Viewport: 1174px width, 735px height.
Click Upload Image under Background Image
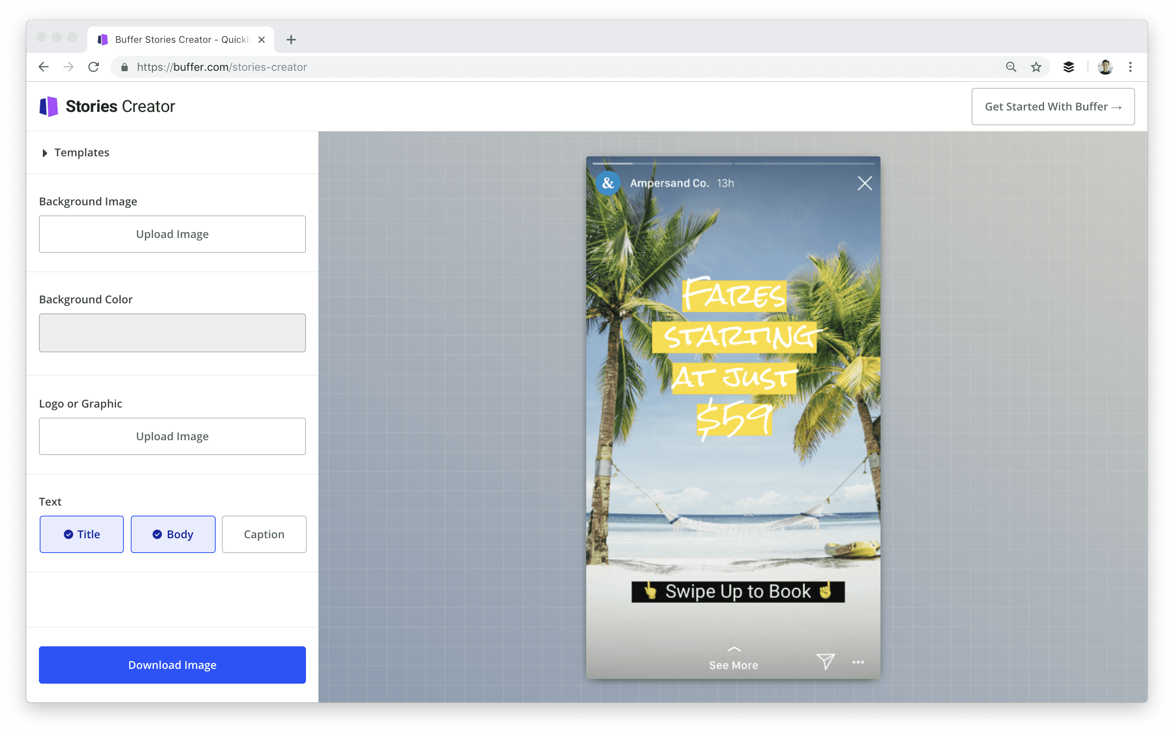(172, 234)
